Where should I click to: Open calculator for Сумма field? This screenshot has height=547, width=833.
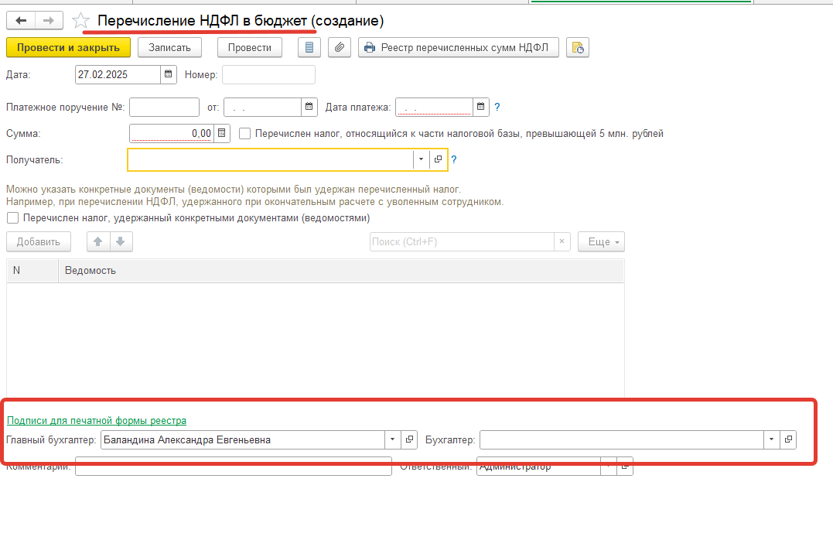coord(222,133)
